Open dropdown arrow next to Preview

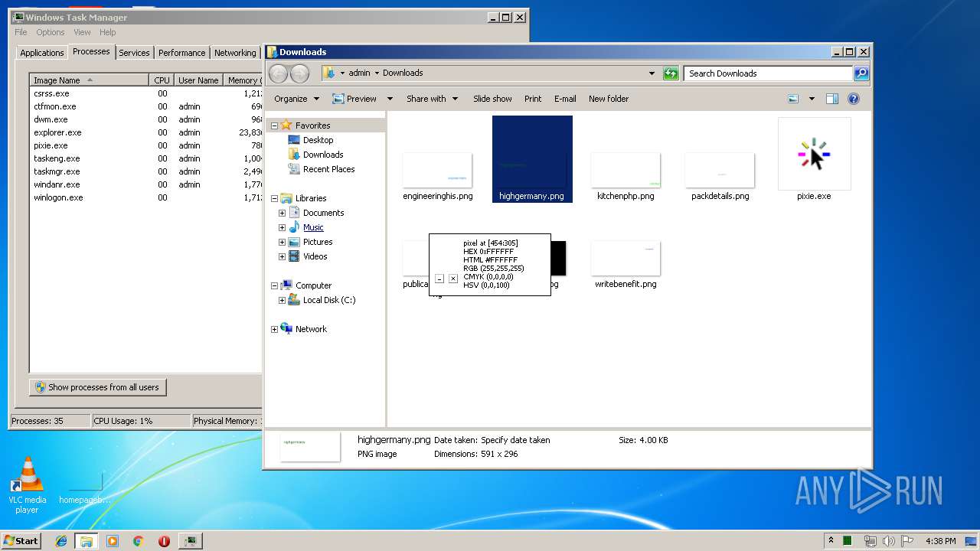[x=390, y=99]
